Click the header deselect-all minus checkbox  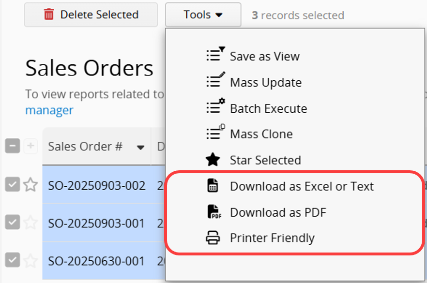click(x=12, y=146)
